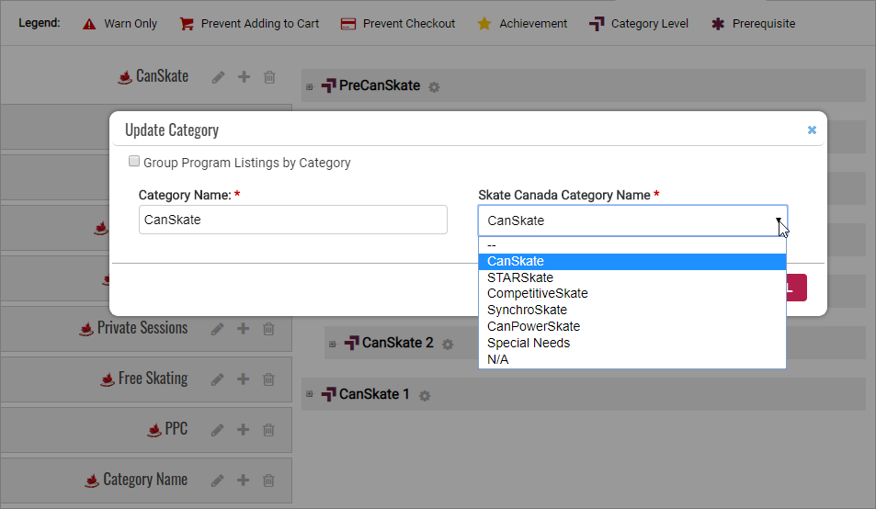Click the trash icon beside Free Skating
The height and width of the screenshot is (509, 876).
[x=268, y=379]
